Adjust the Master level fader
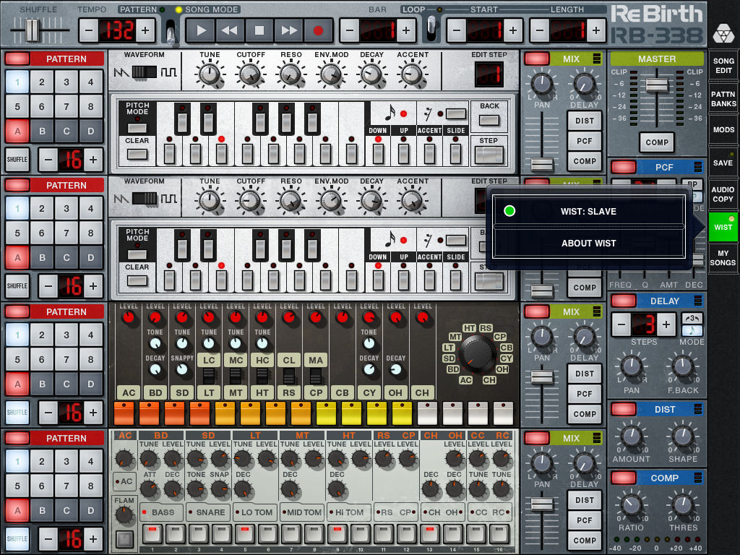 (656, 85)
